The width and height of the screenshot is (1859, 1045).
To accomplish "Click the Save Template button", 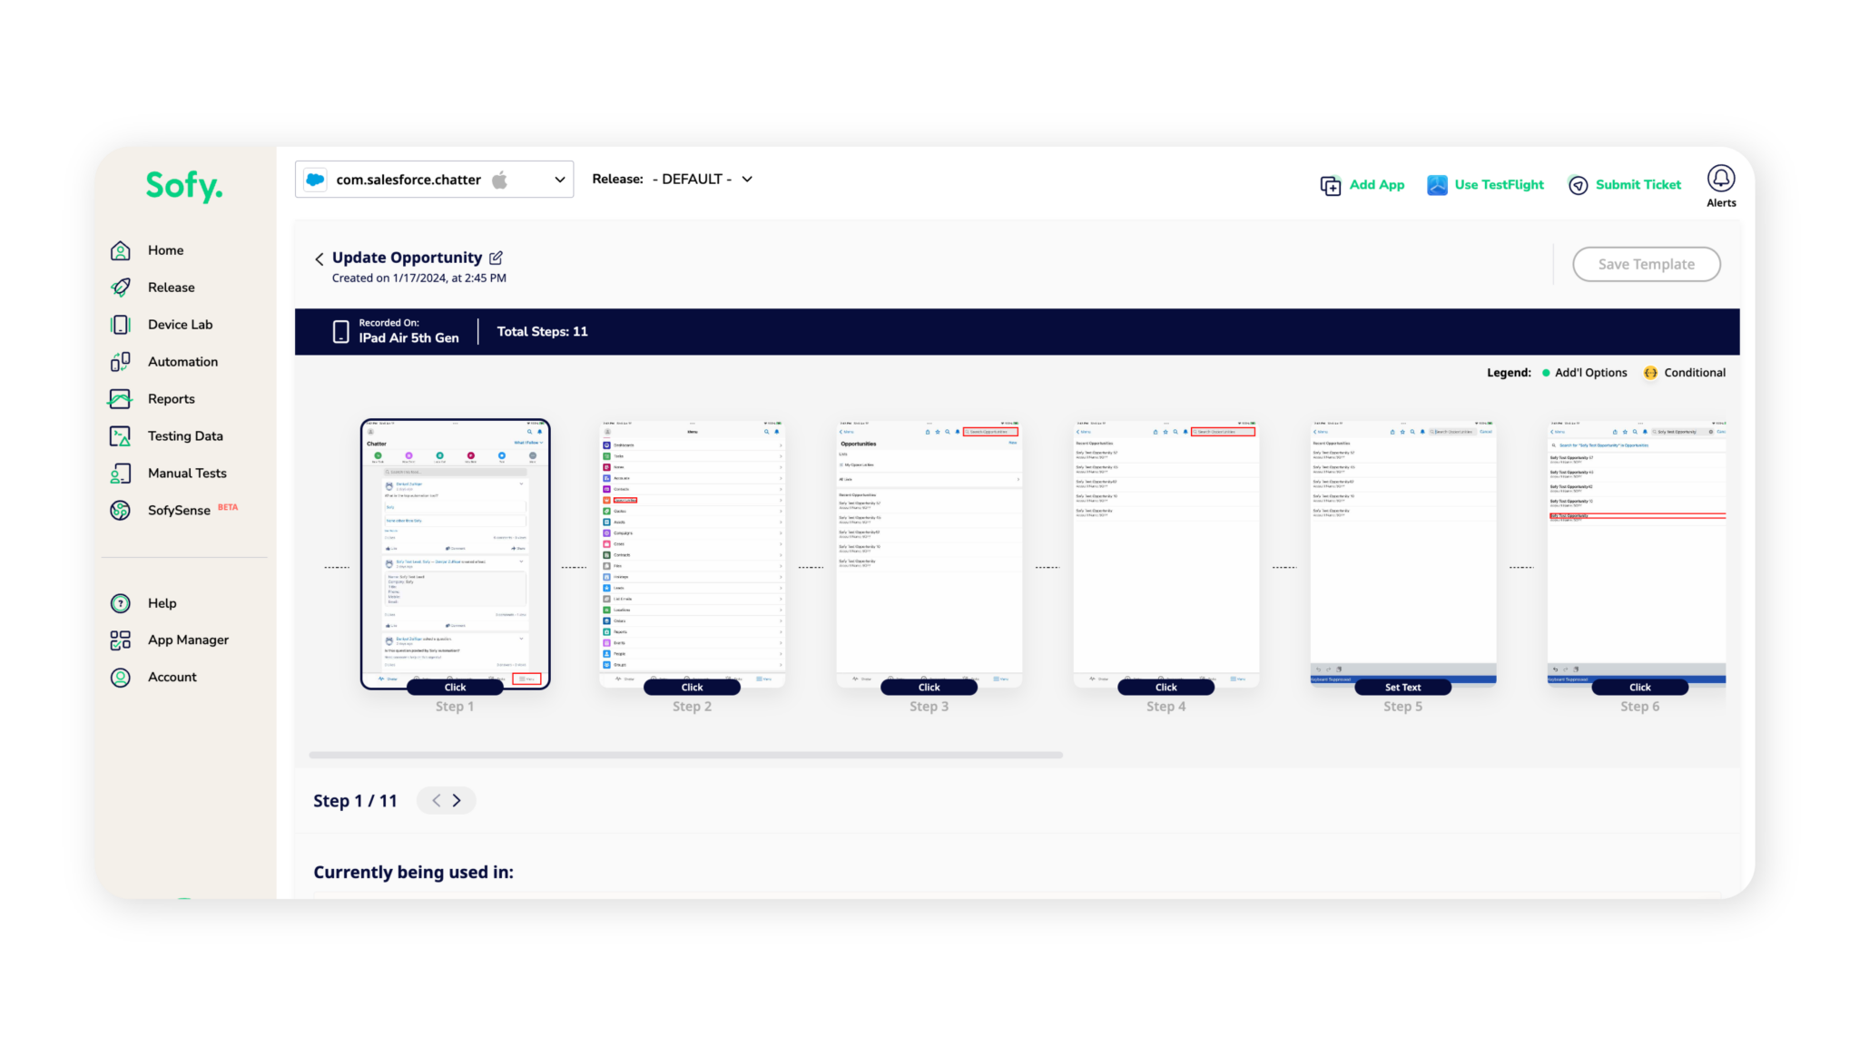I will coord(1648,264).
